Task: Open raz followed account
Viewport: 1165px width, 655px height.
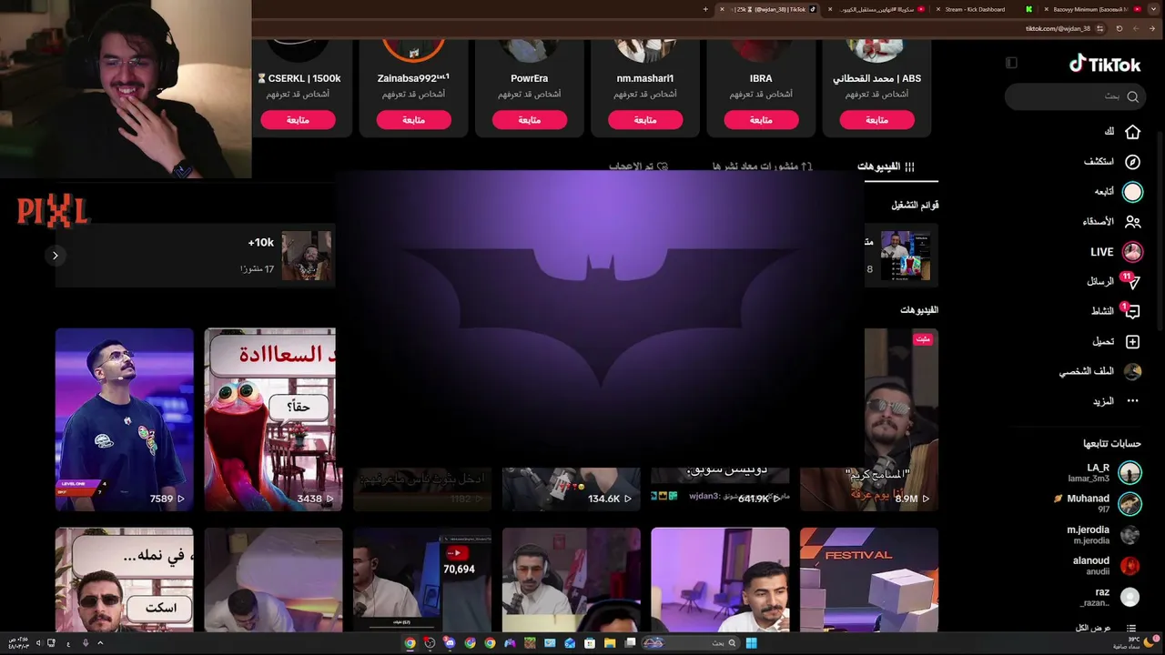Action: click(1110, 597)
